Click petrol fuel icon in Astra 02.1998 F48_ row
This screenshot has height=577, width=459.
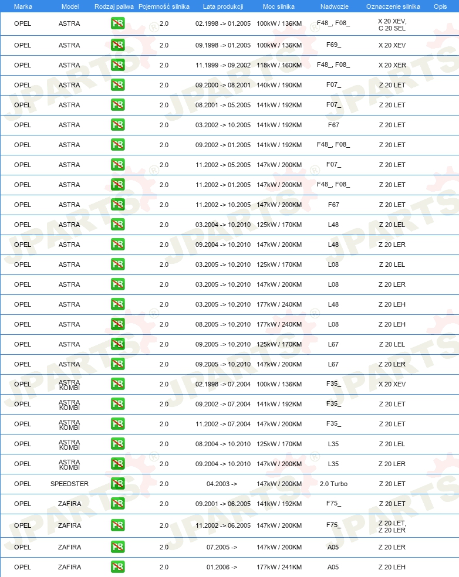[x=118, y=23]
